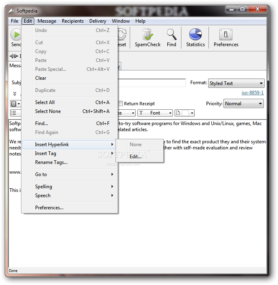Expand the Spelling submenu

69,187
